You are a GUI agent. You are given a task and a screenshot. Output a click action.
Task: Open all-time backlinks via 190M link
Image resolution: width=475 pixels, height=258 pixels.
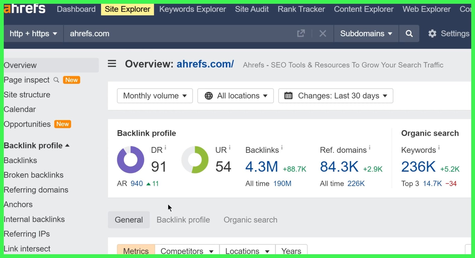tap(282, 183)
